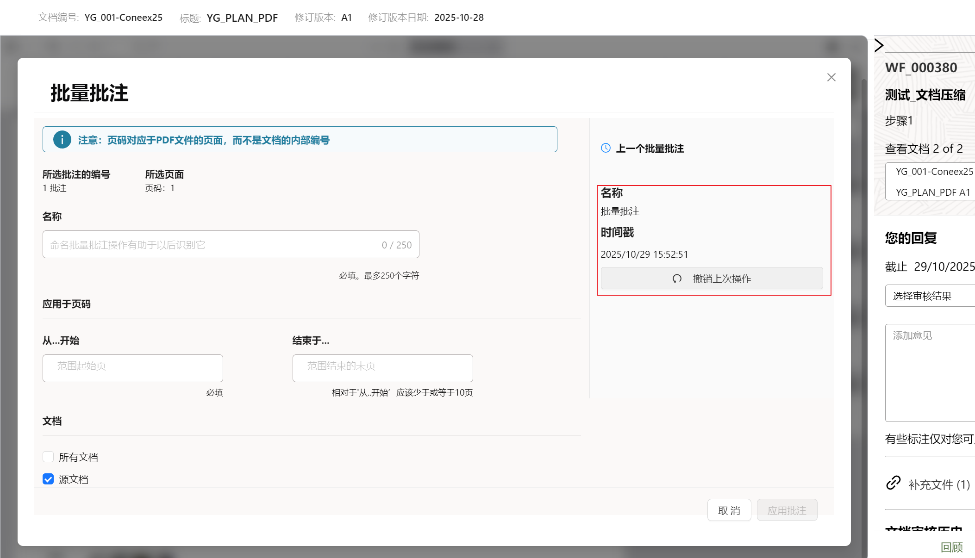Click the 范围起始页 input field

(x=133, y=368)
